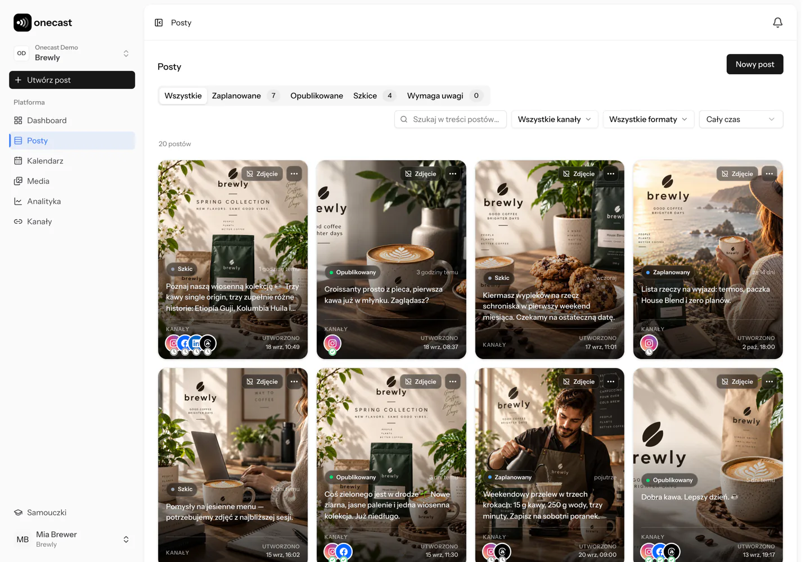Screen dimensions: 810x562
Task: Open the Kiermasz wypieków post card
Action: pyautogui.click(x=550, y=260)
